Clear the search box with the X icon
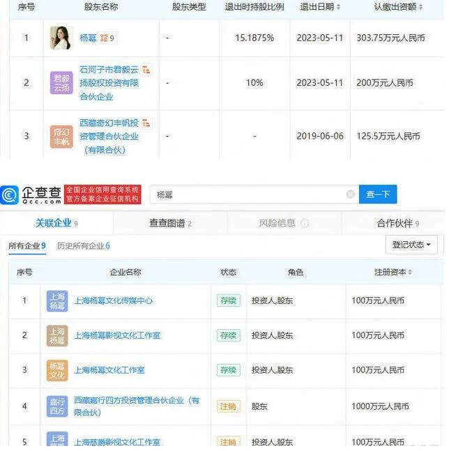This screenshot has height=451, width=456. [350, 194]
